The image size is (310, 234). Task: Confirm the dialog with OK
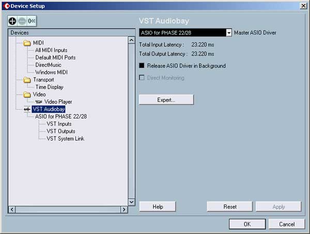[247, 224]
